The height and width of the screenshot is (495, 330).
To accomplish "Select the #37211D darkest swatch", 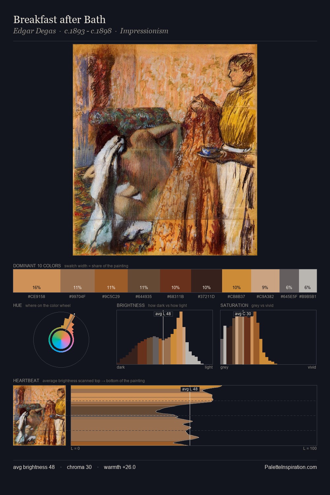I will click(x=207, y=281).
